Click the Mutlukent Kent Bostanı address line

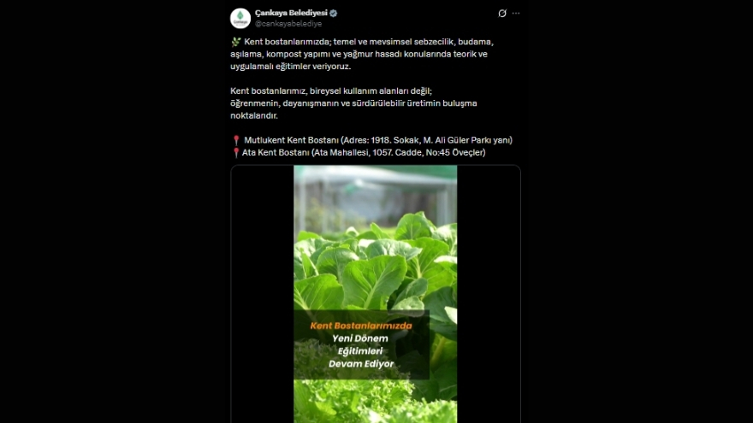(x=371, y=140)
